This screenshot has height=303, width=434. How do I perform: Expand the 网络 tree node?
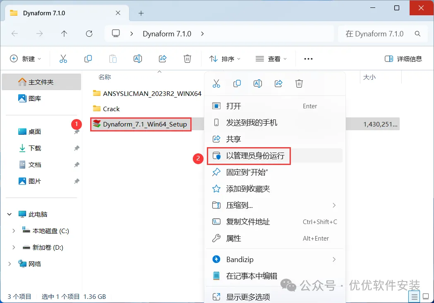point(10,264)
